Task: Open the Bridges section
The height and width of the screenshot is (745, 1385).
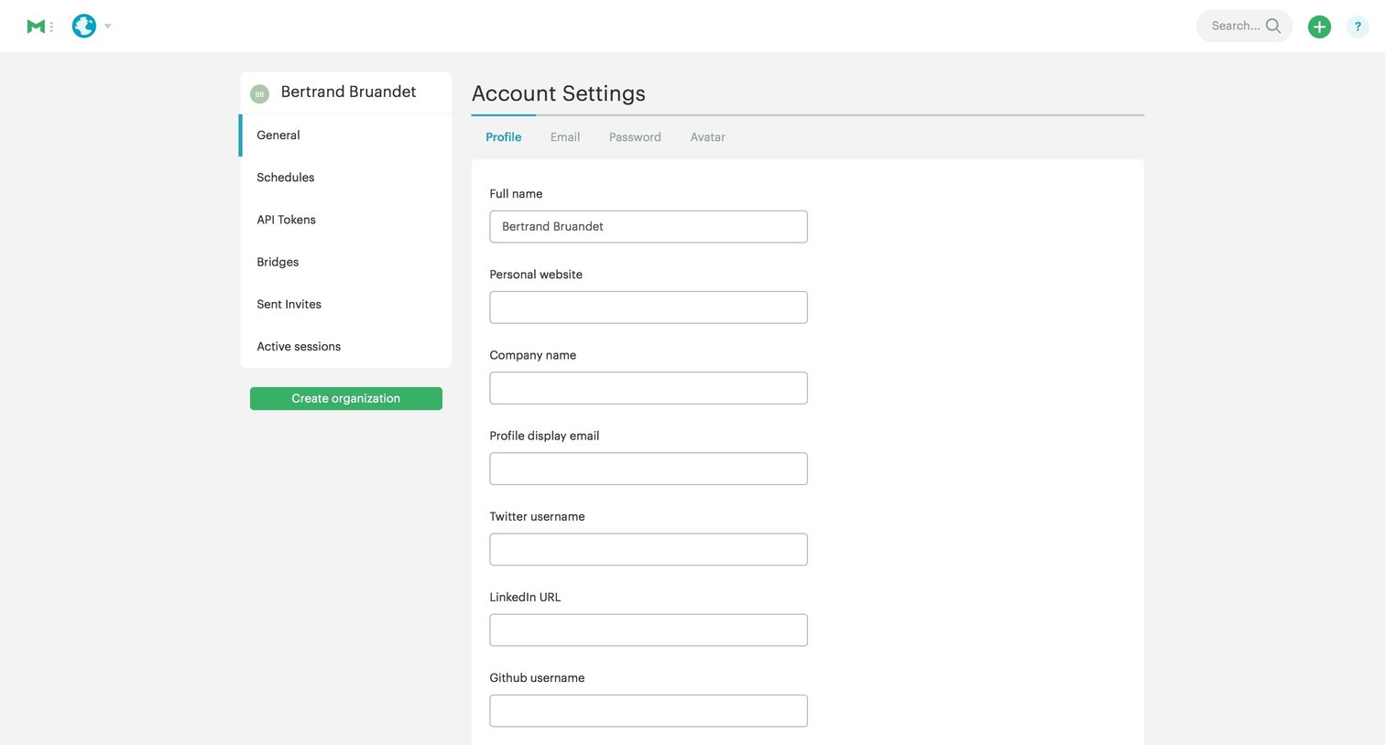Action: (346, 262)
